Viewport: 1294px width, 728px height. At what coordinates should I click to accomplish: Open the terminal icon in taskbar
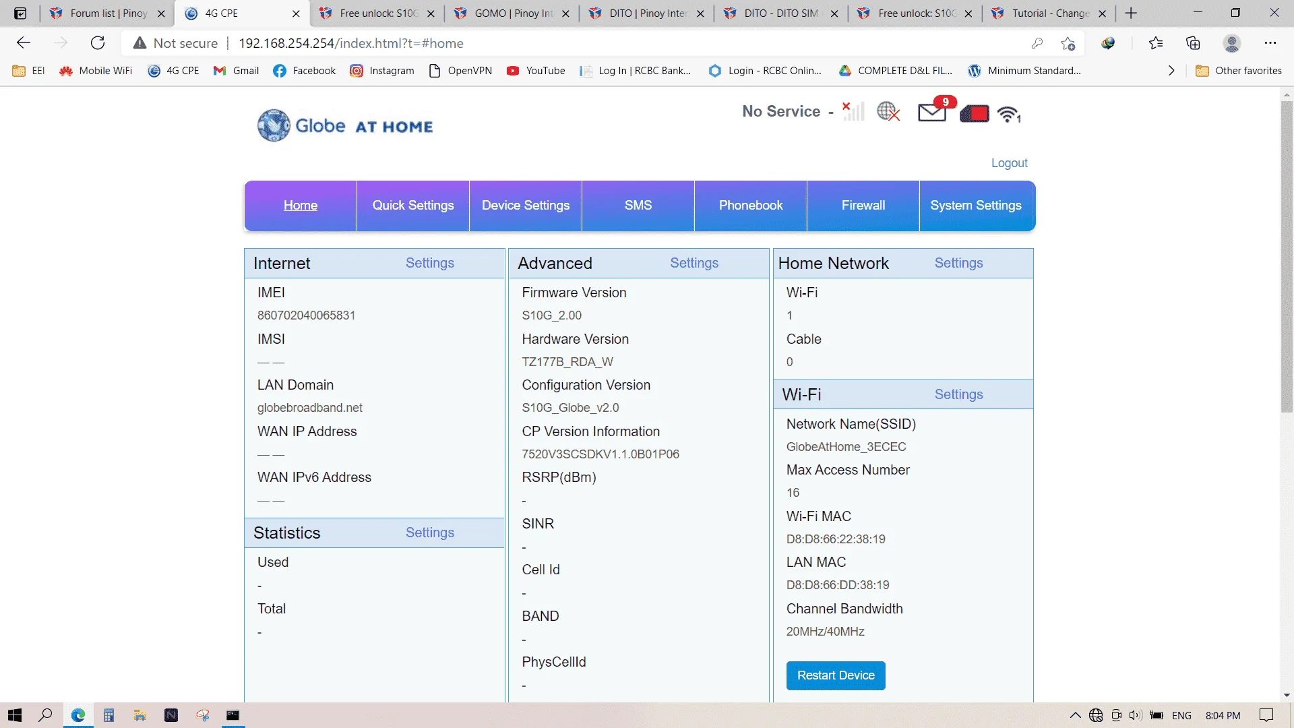point(233,715)
